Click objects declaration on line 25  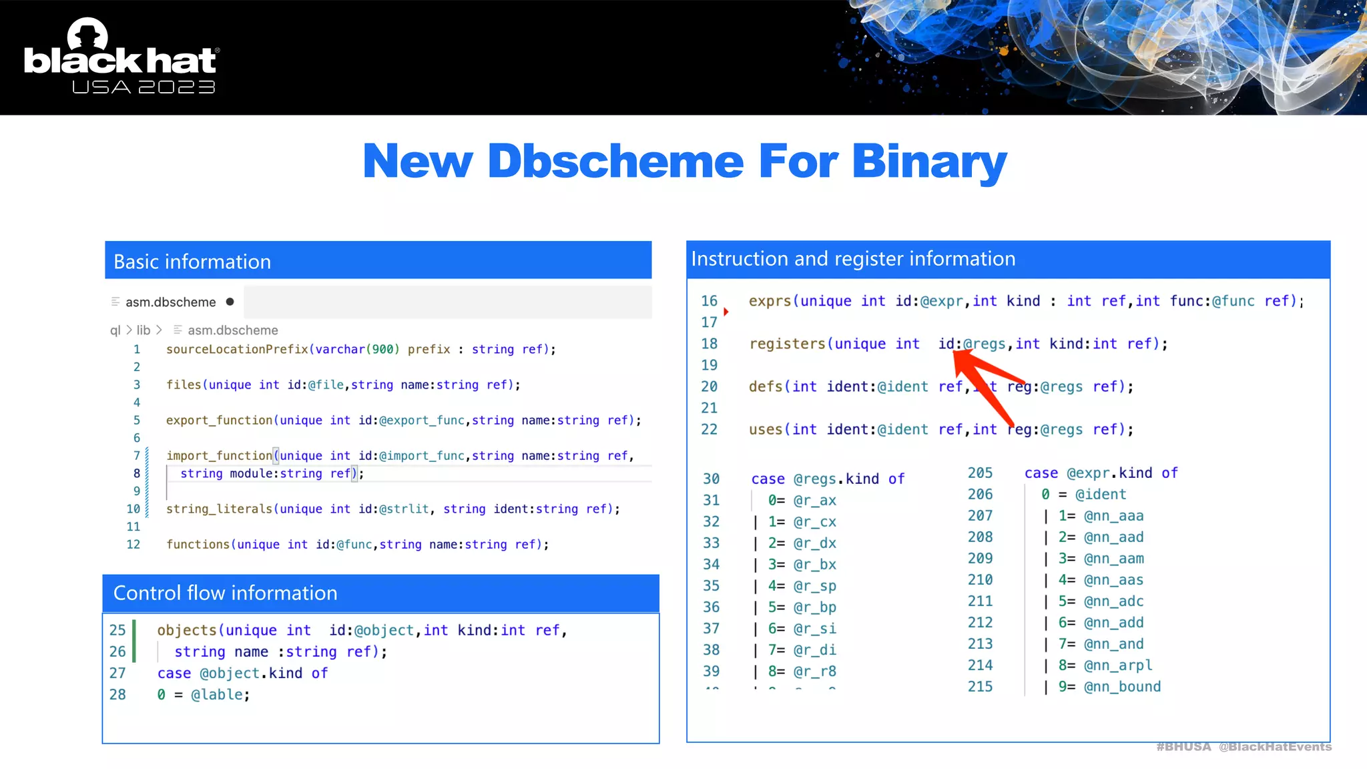click(362, 630)
